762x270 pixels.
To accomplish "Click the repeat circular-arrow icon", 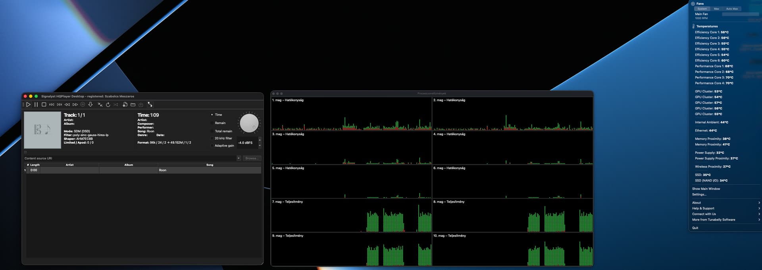I will pyautogui.click(x=108, y=105).
